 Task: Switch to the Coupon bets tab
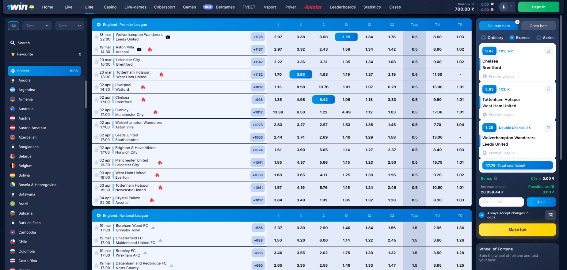pos(499,26)
